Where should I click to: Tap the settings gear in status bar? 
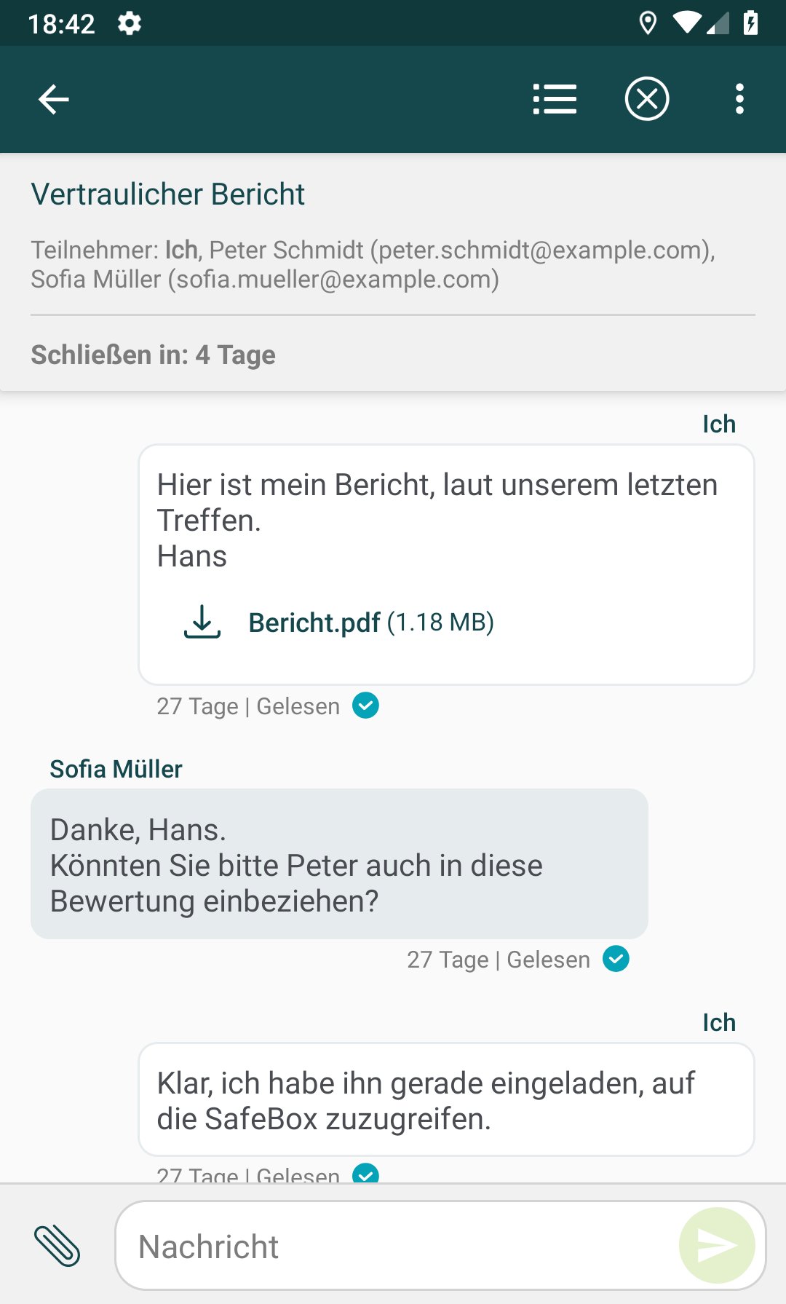(130, 23)
